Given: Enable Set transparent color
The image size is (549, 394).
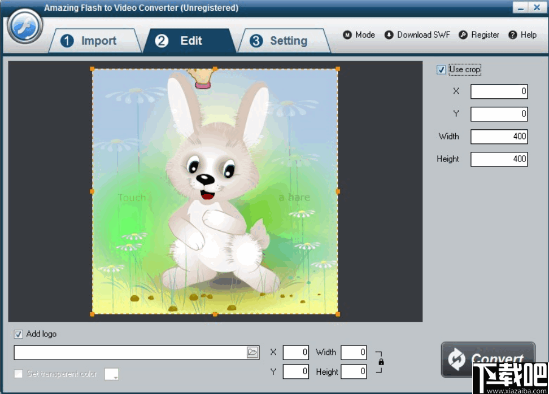Looking at the screenshot, I should pos(18,374).
